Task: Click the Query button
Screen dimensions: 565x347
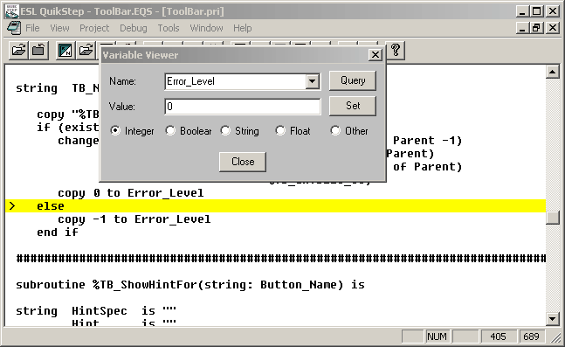Action: tap(353, 80)
